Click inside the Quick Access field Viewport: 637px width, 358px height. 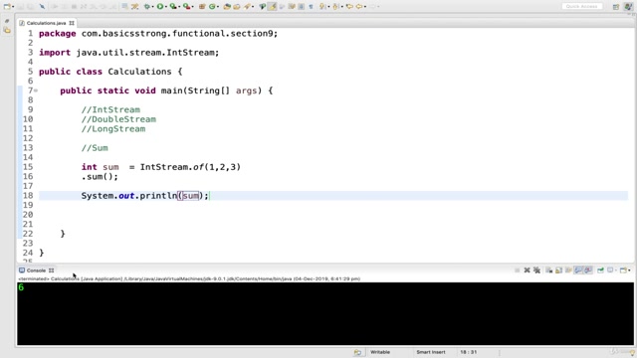click(x=581, y=7)
